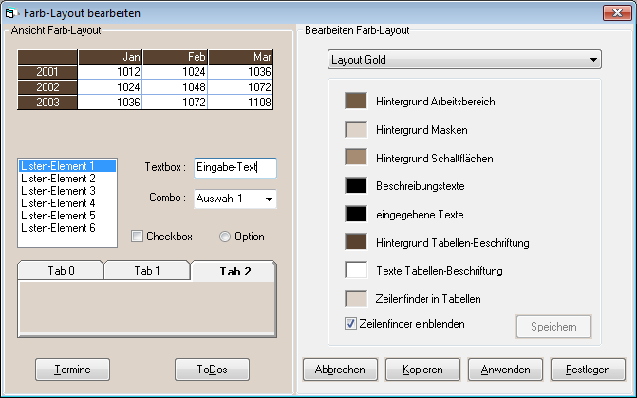Click the Abbrechen button
The image size is (637, 398).
click(x=339, y=369)
